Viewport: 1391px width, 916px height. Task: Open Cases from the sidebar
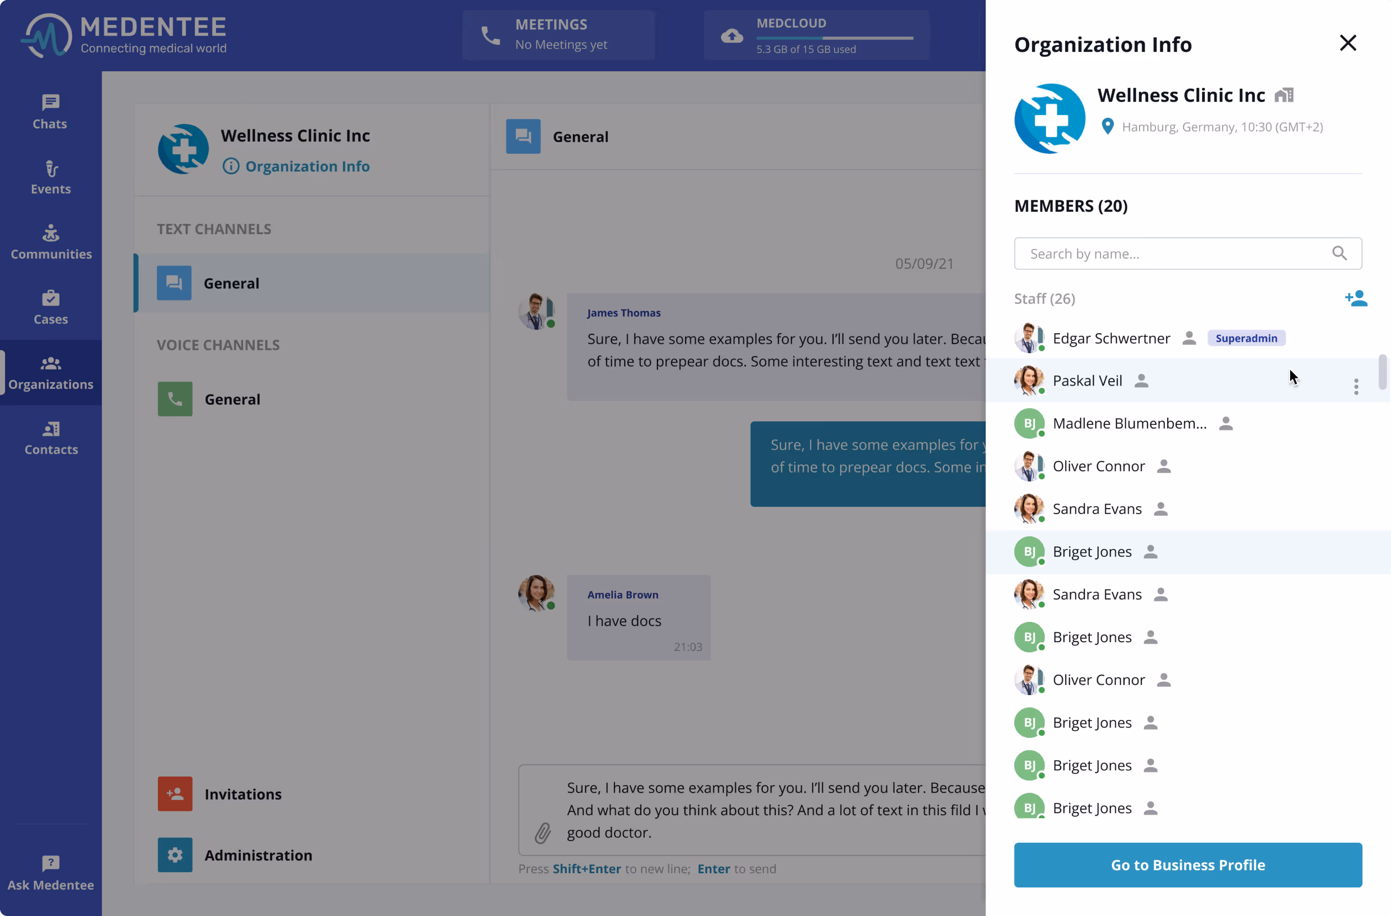tap(50, 307)
